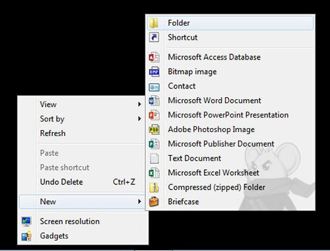
Task: Click the orange Briefcase icon
Action: click(x=154, y=202)
